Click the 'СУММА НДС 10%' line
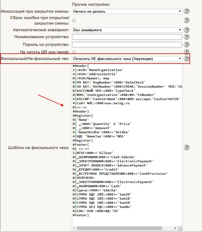Image resolution: width=202 pixels, height=232 pixels. tap(102, 203)
